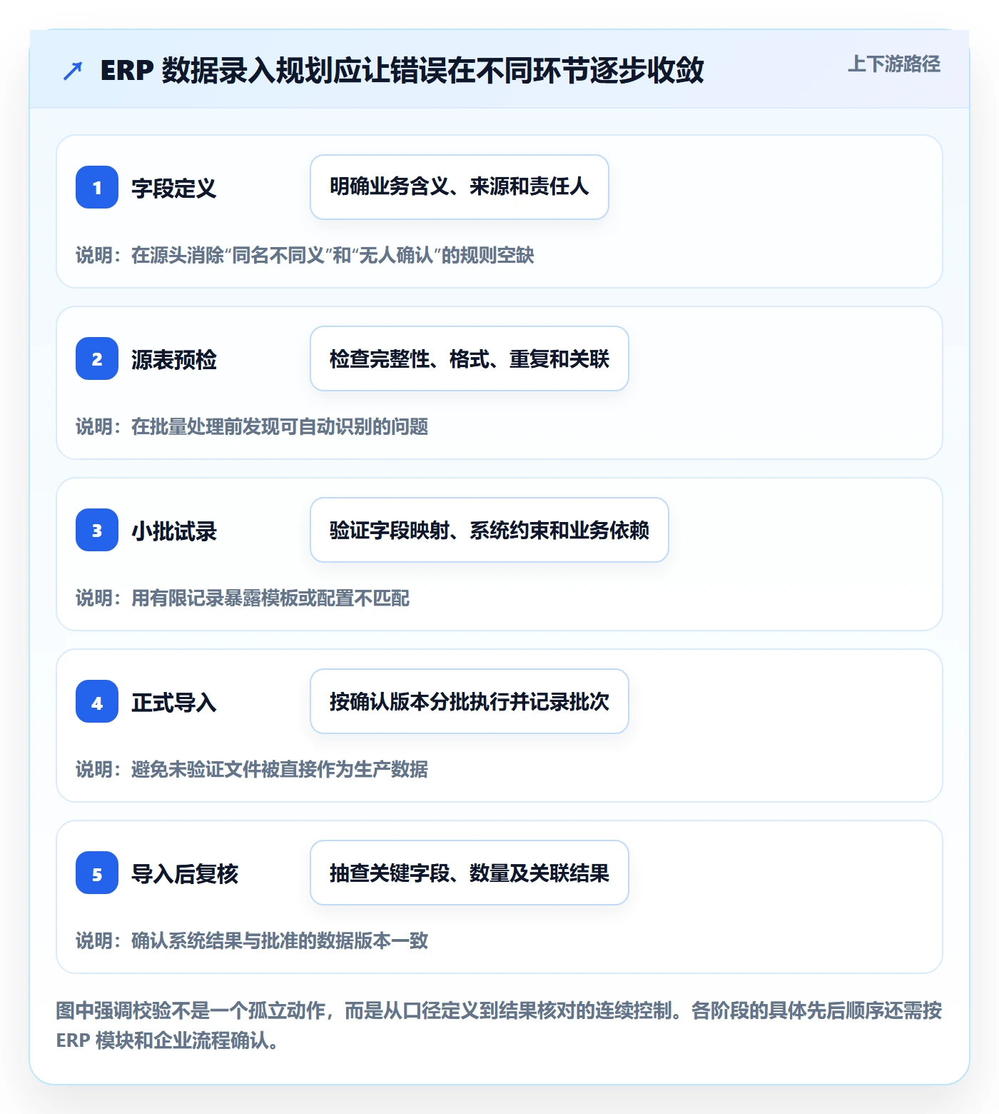The image size is (999, 1114).
Task: Click the 按确认版本分批执行并记录批次 box
Action: [470, 701]
